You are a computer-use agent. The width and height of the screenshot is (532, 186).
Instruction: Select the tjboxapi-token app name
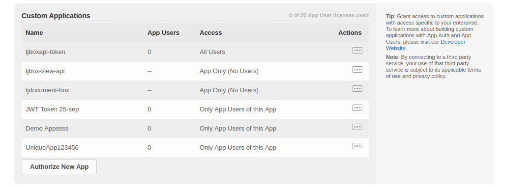(45, 52)
